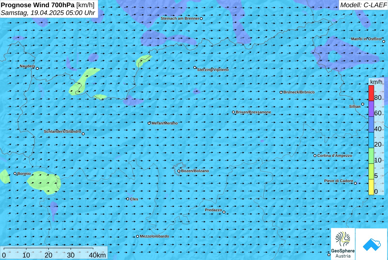The height and width of the screenshot is (260, 388).
Task: Click the 'Cortina d'Ampezzo' text label
Action: click(335, 156)
